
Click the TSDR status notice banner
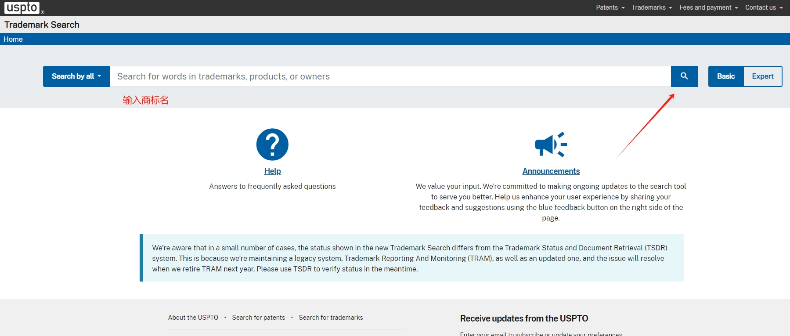point(411,258)
